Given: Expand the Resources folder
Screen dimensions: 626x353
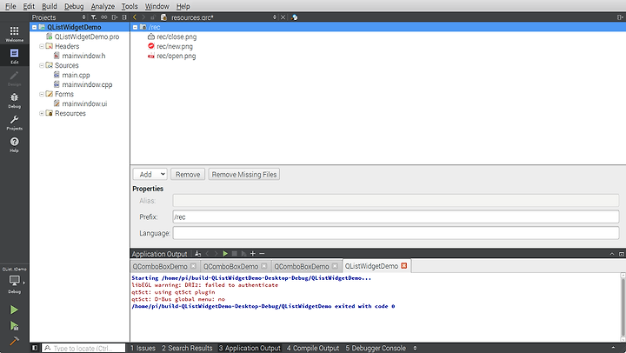Looking at the screenshot, I should tap(42, 113).
